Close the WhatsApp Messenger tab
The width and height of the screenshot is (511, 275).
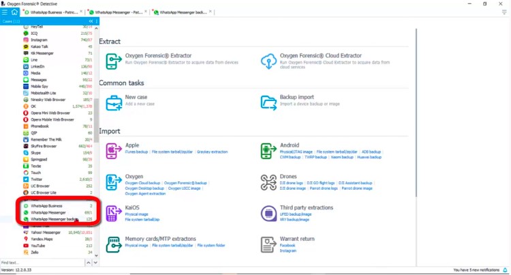coord(146,12)
